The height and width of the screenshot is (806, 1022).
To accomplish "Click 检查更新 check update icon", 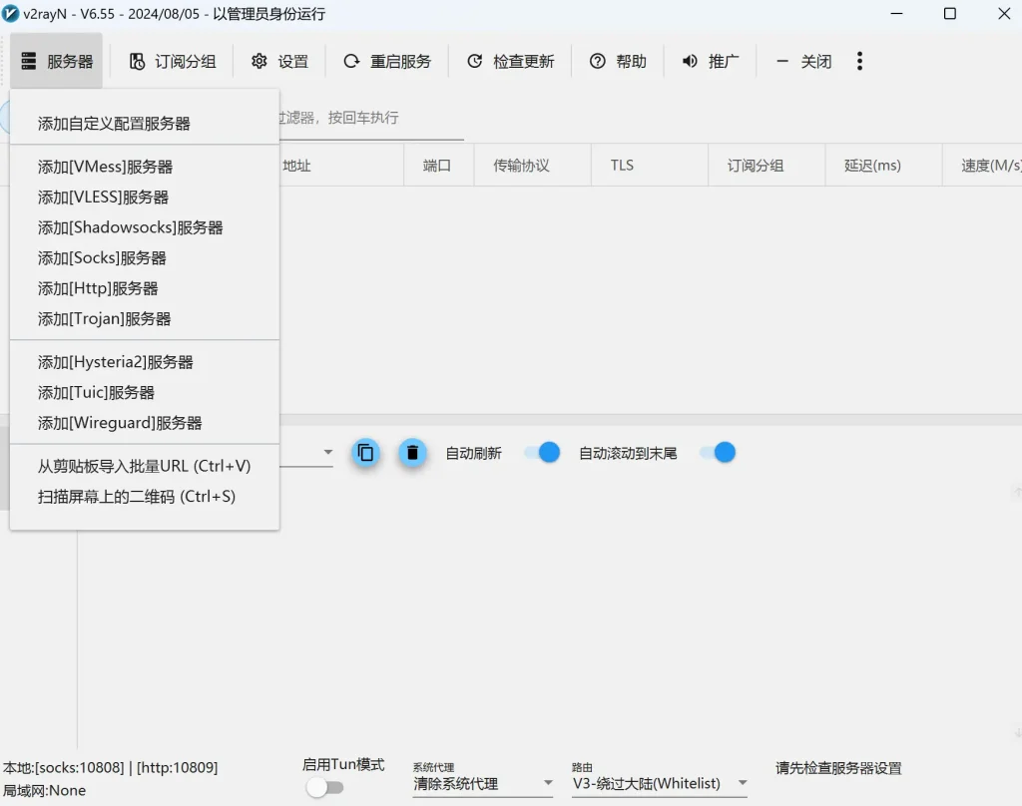I will pyautogui.click(x=475, y=62).
